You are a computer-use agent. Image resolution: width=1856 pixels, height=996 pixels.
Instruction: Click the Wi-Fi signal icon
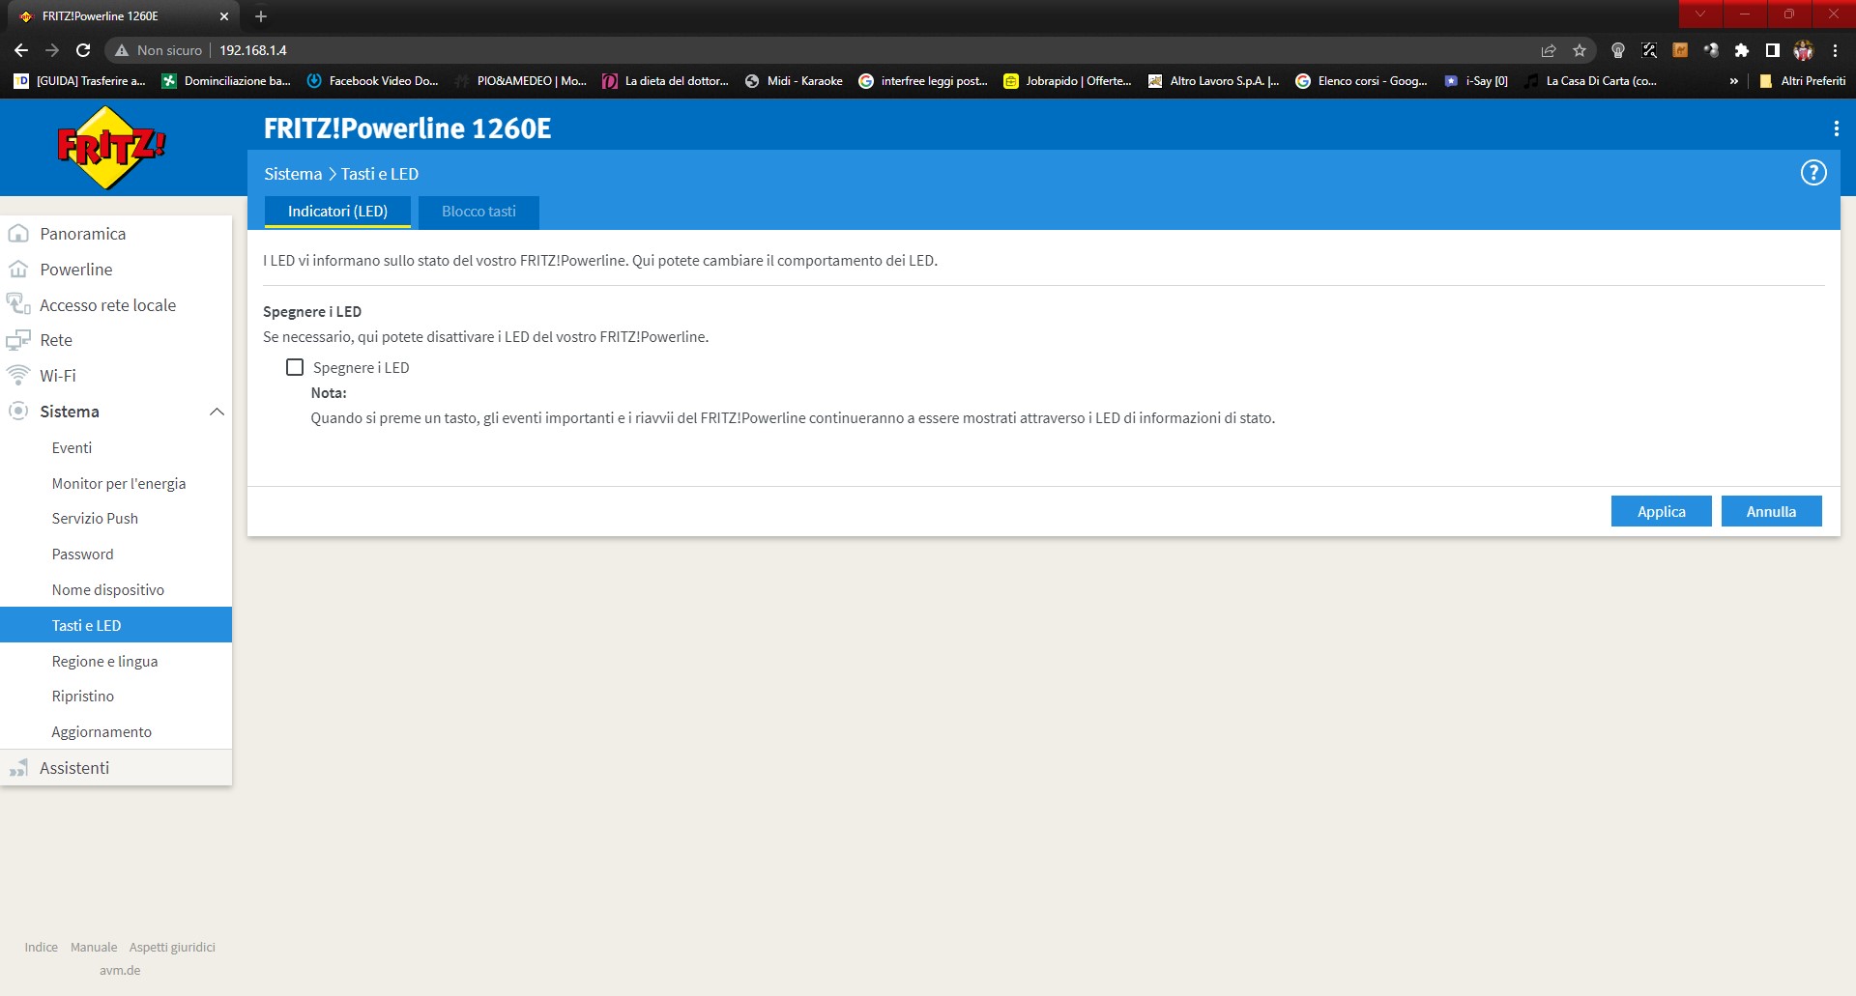click(18, 375)
